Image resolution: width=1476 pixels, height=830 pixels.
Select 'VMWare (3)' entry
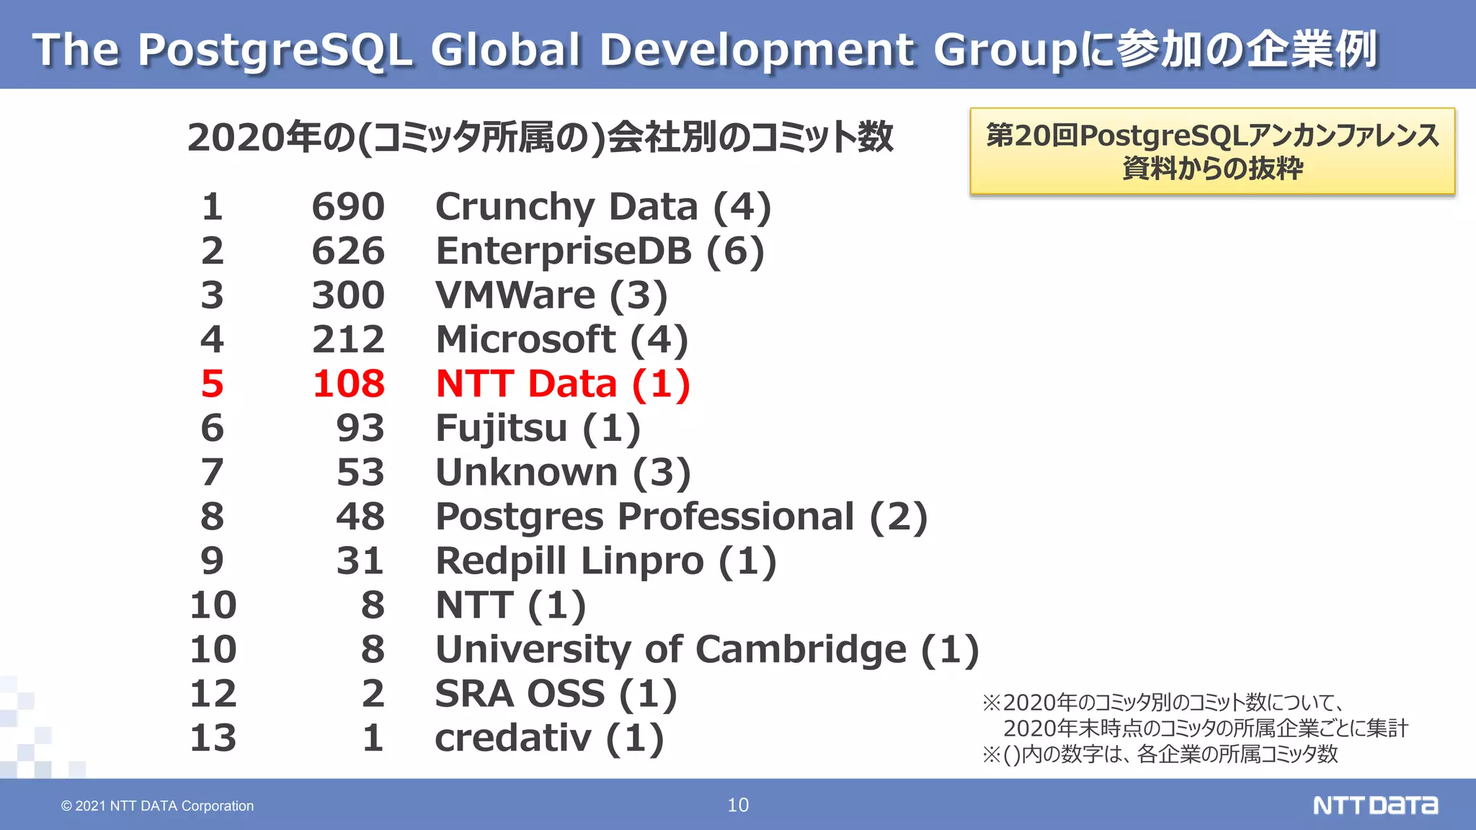pos(551,296)
